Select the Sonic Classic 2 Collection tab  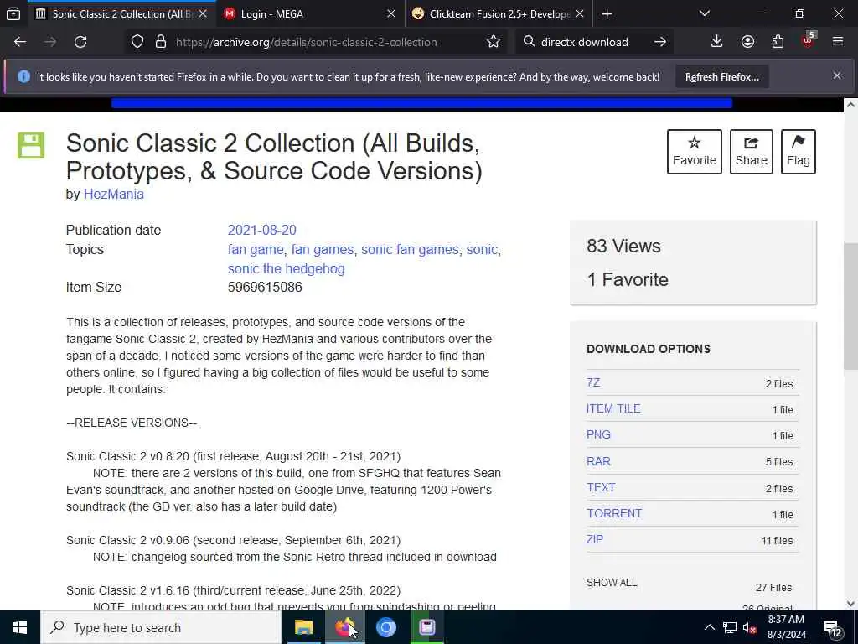click(121, 14)
